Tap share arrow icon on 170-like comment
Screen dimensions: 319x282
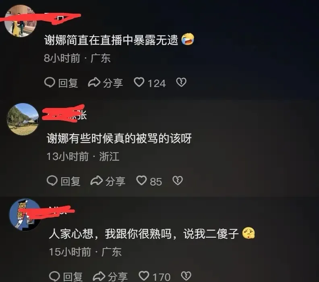click(x=99, y=276)
